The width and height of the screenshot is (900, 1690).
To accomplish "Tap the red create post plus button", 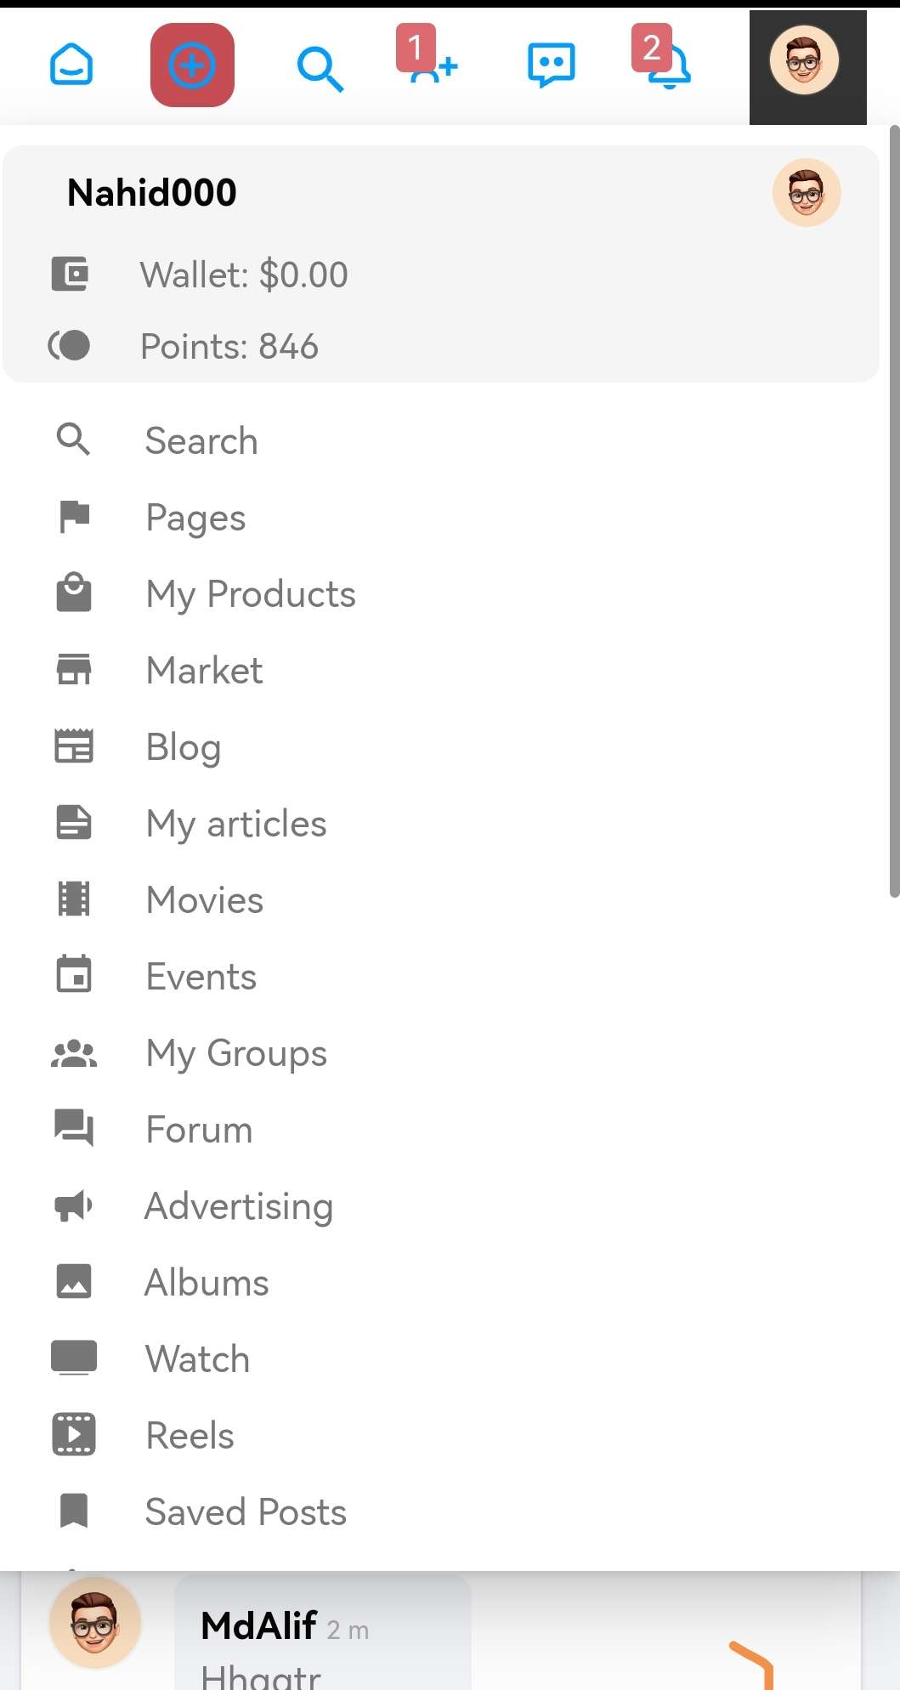I will click(192, 65).
